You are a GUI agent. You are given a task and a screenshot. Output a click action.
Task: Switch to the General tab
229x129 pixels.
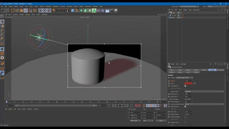click(188, 70)
